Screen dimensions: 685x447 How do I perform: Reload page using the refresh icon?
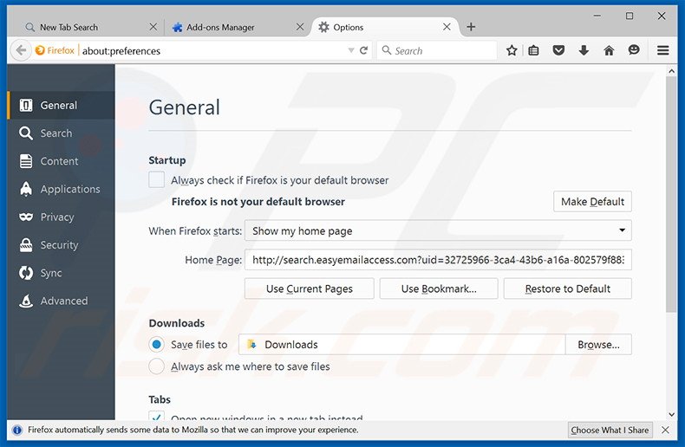(x=364, y=50)
